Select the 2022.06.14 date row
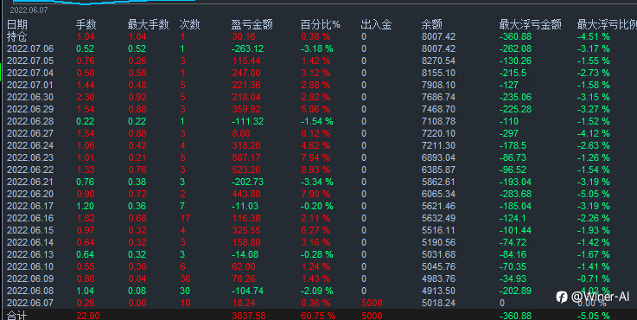 click(30, 242)
